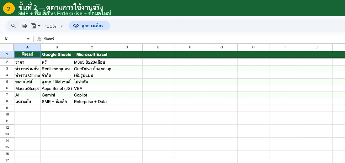The height and width of the screenshot is (163, 345).
Task: Click cell ทำงาน Offline
Action: click(28, 75)
